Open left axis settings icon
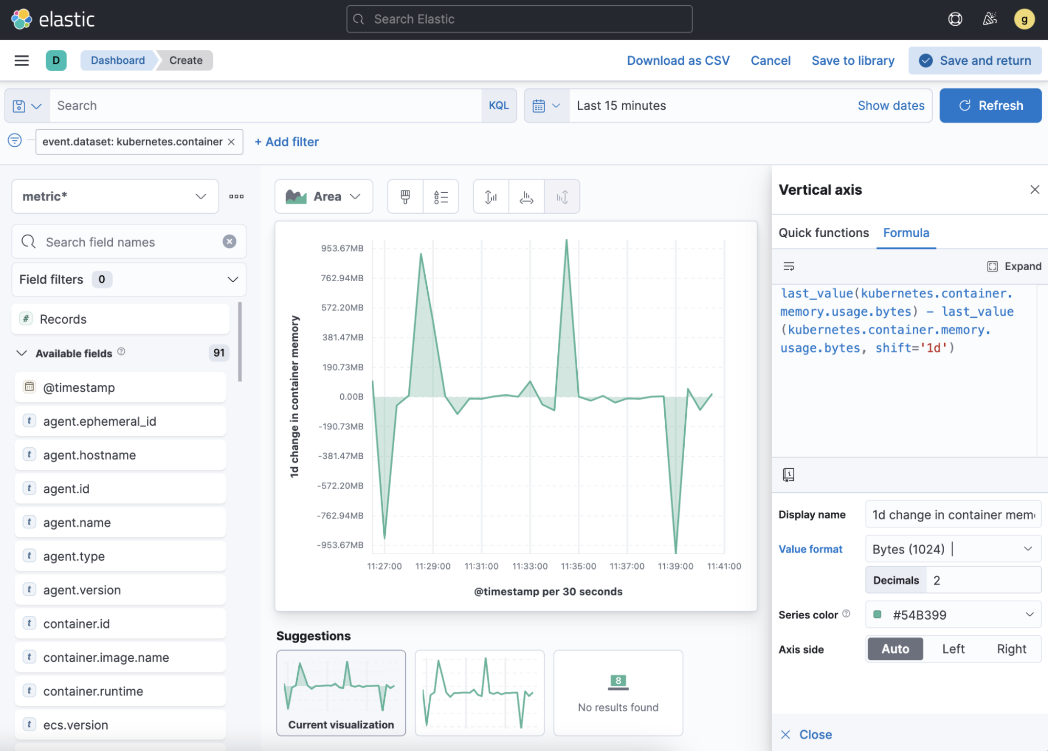 tap(491, 196)
